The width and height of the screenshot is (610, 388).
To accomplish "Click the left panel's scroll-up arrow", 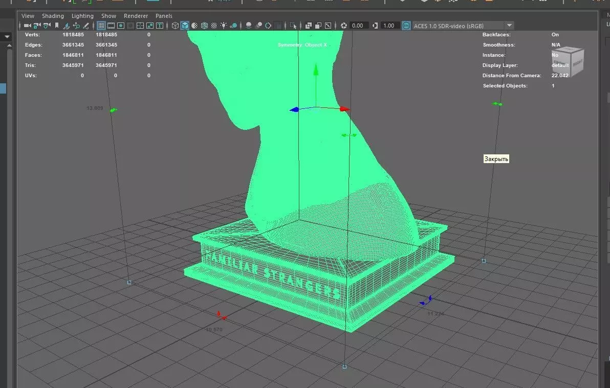I will click(9, 45).
